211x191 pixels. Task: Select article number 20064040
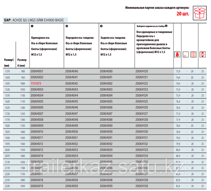(72, 71)
